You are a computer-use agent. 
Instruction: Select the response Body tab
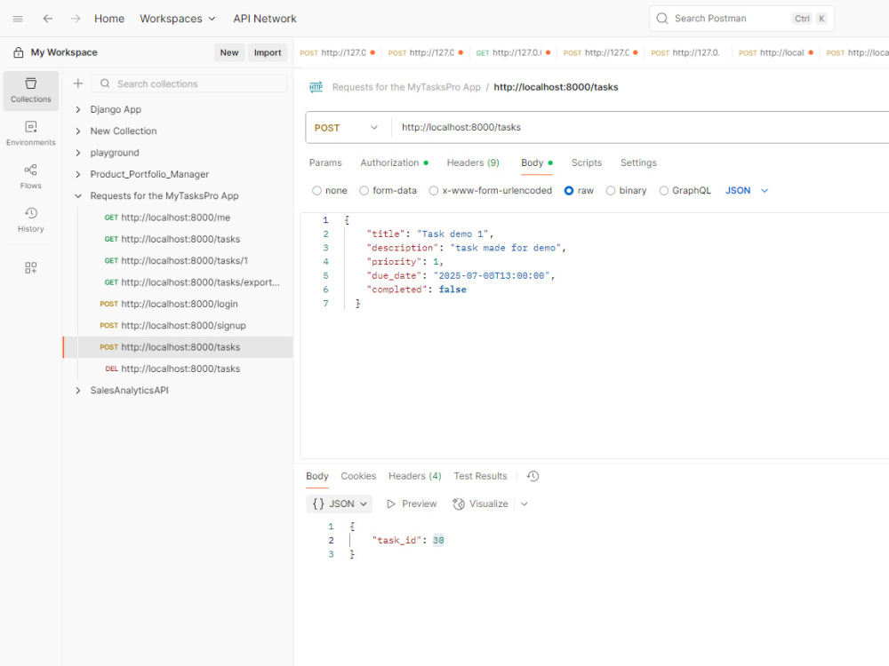317,476
